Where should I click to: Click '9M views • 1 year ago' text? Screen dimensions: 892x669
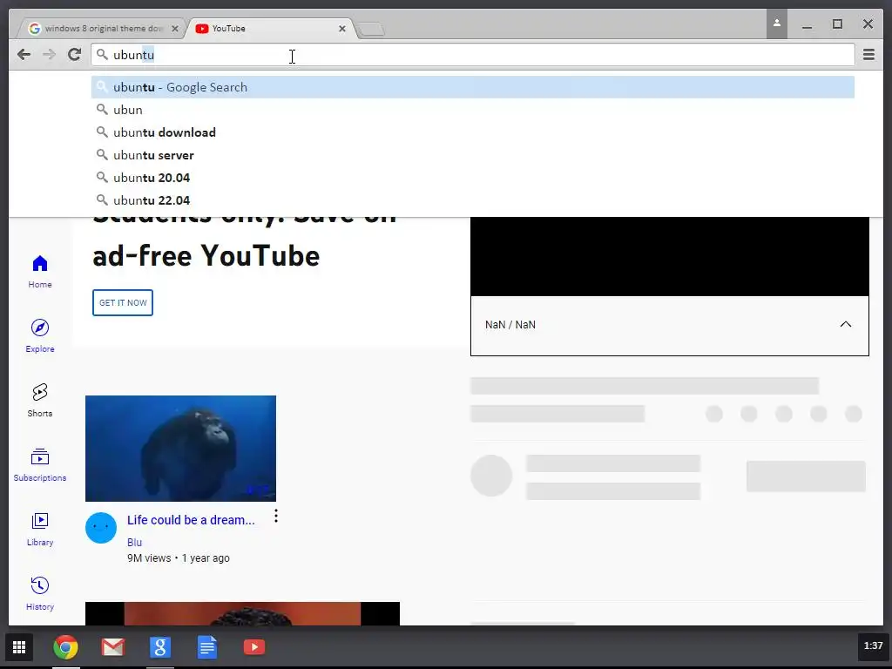click(179, 558)
